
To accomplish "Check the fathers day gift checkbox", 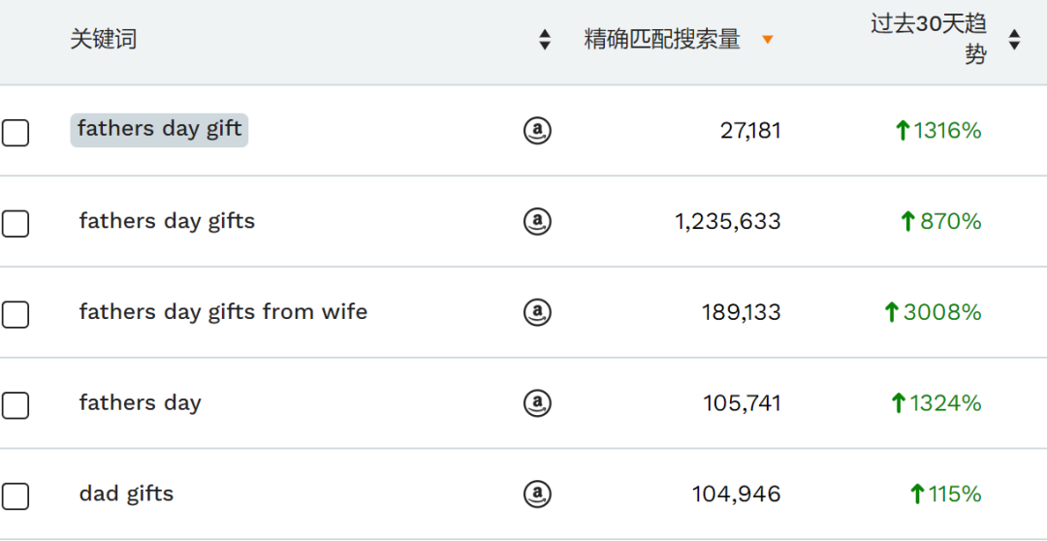I will coord(16,133).
